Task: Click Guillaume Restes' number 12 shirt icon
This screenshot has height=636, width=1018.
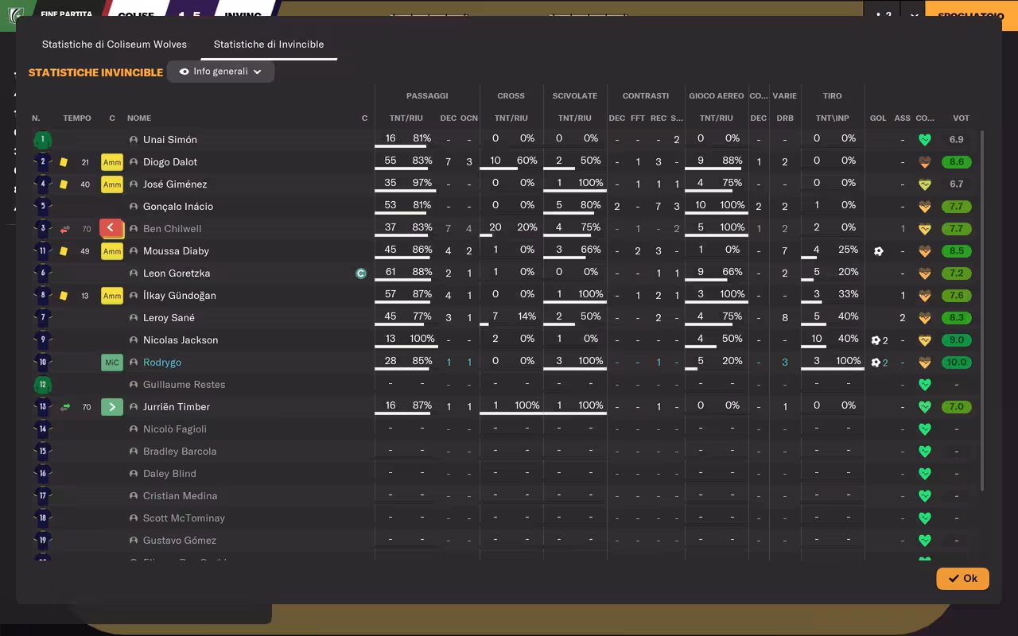Action: pos(42,385)
